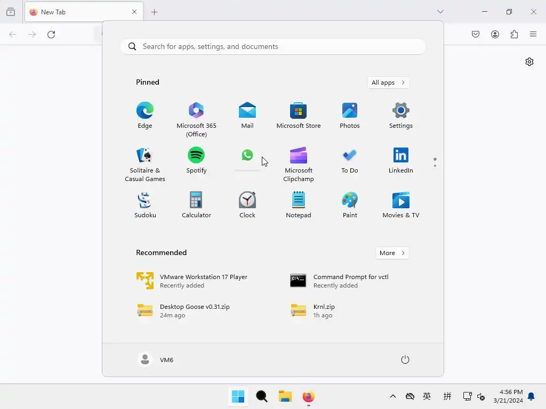The width and height of the screenshot is (546, 409).
Task: Open Firefox hamburger application menu
Action: pyautogui.click(x=533, y=34)
